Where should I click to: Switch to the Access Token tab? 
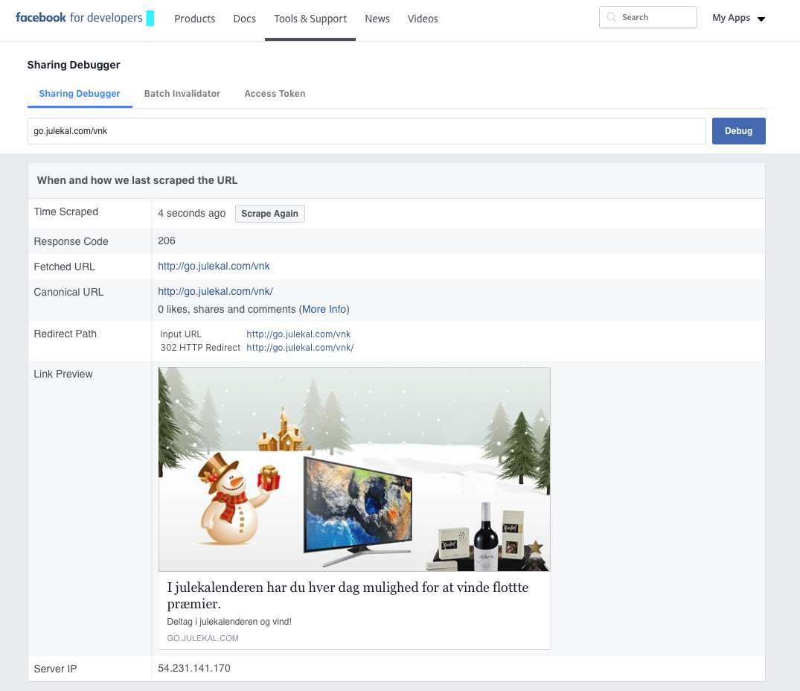275,94
